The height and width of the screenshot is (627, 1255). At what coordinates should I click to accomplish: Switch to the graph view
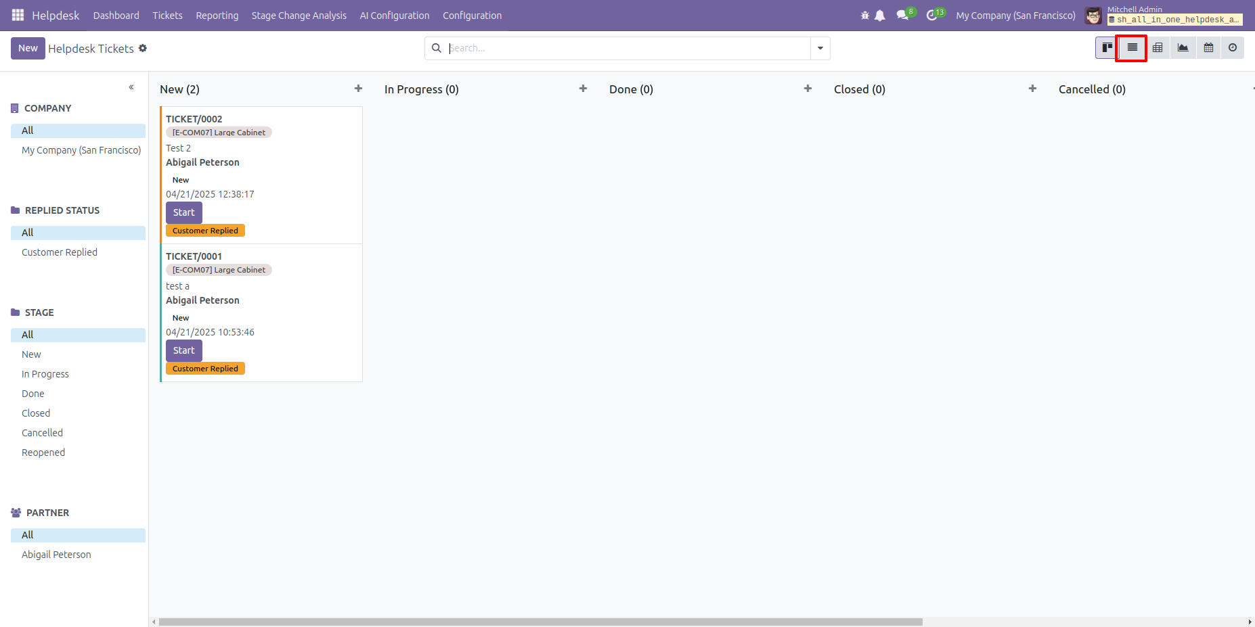[1183, 48]
